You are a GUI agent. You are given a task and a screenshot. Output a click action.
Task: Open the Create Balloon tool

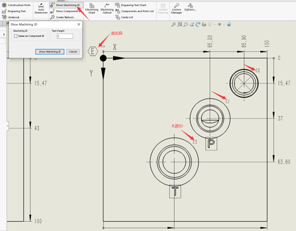pos(62,18)
